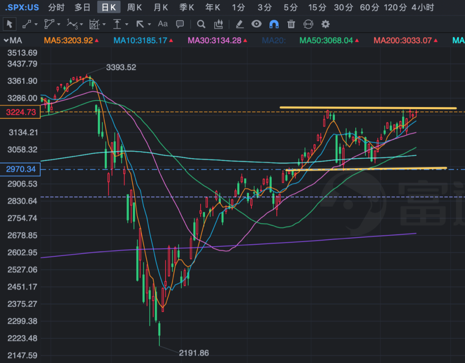Toggle drawings visibility eye icon

pos(257,24)
